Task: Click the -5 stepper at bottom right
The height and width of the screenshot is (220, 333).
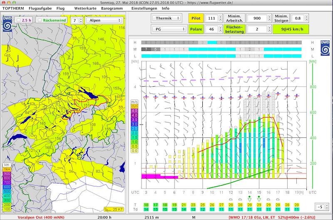Action: (327, 207)
